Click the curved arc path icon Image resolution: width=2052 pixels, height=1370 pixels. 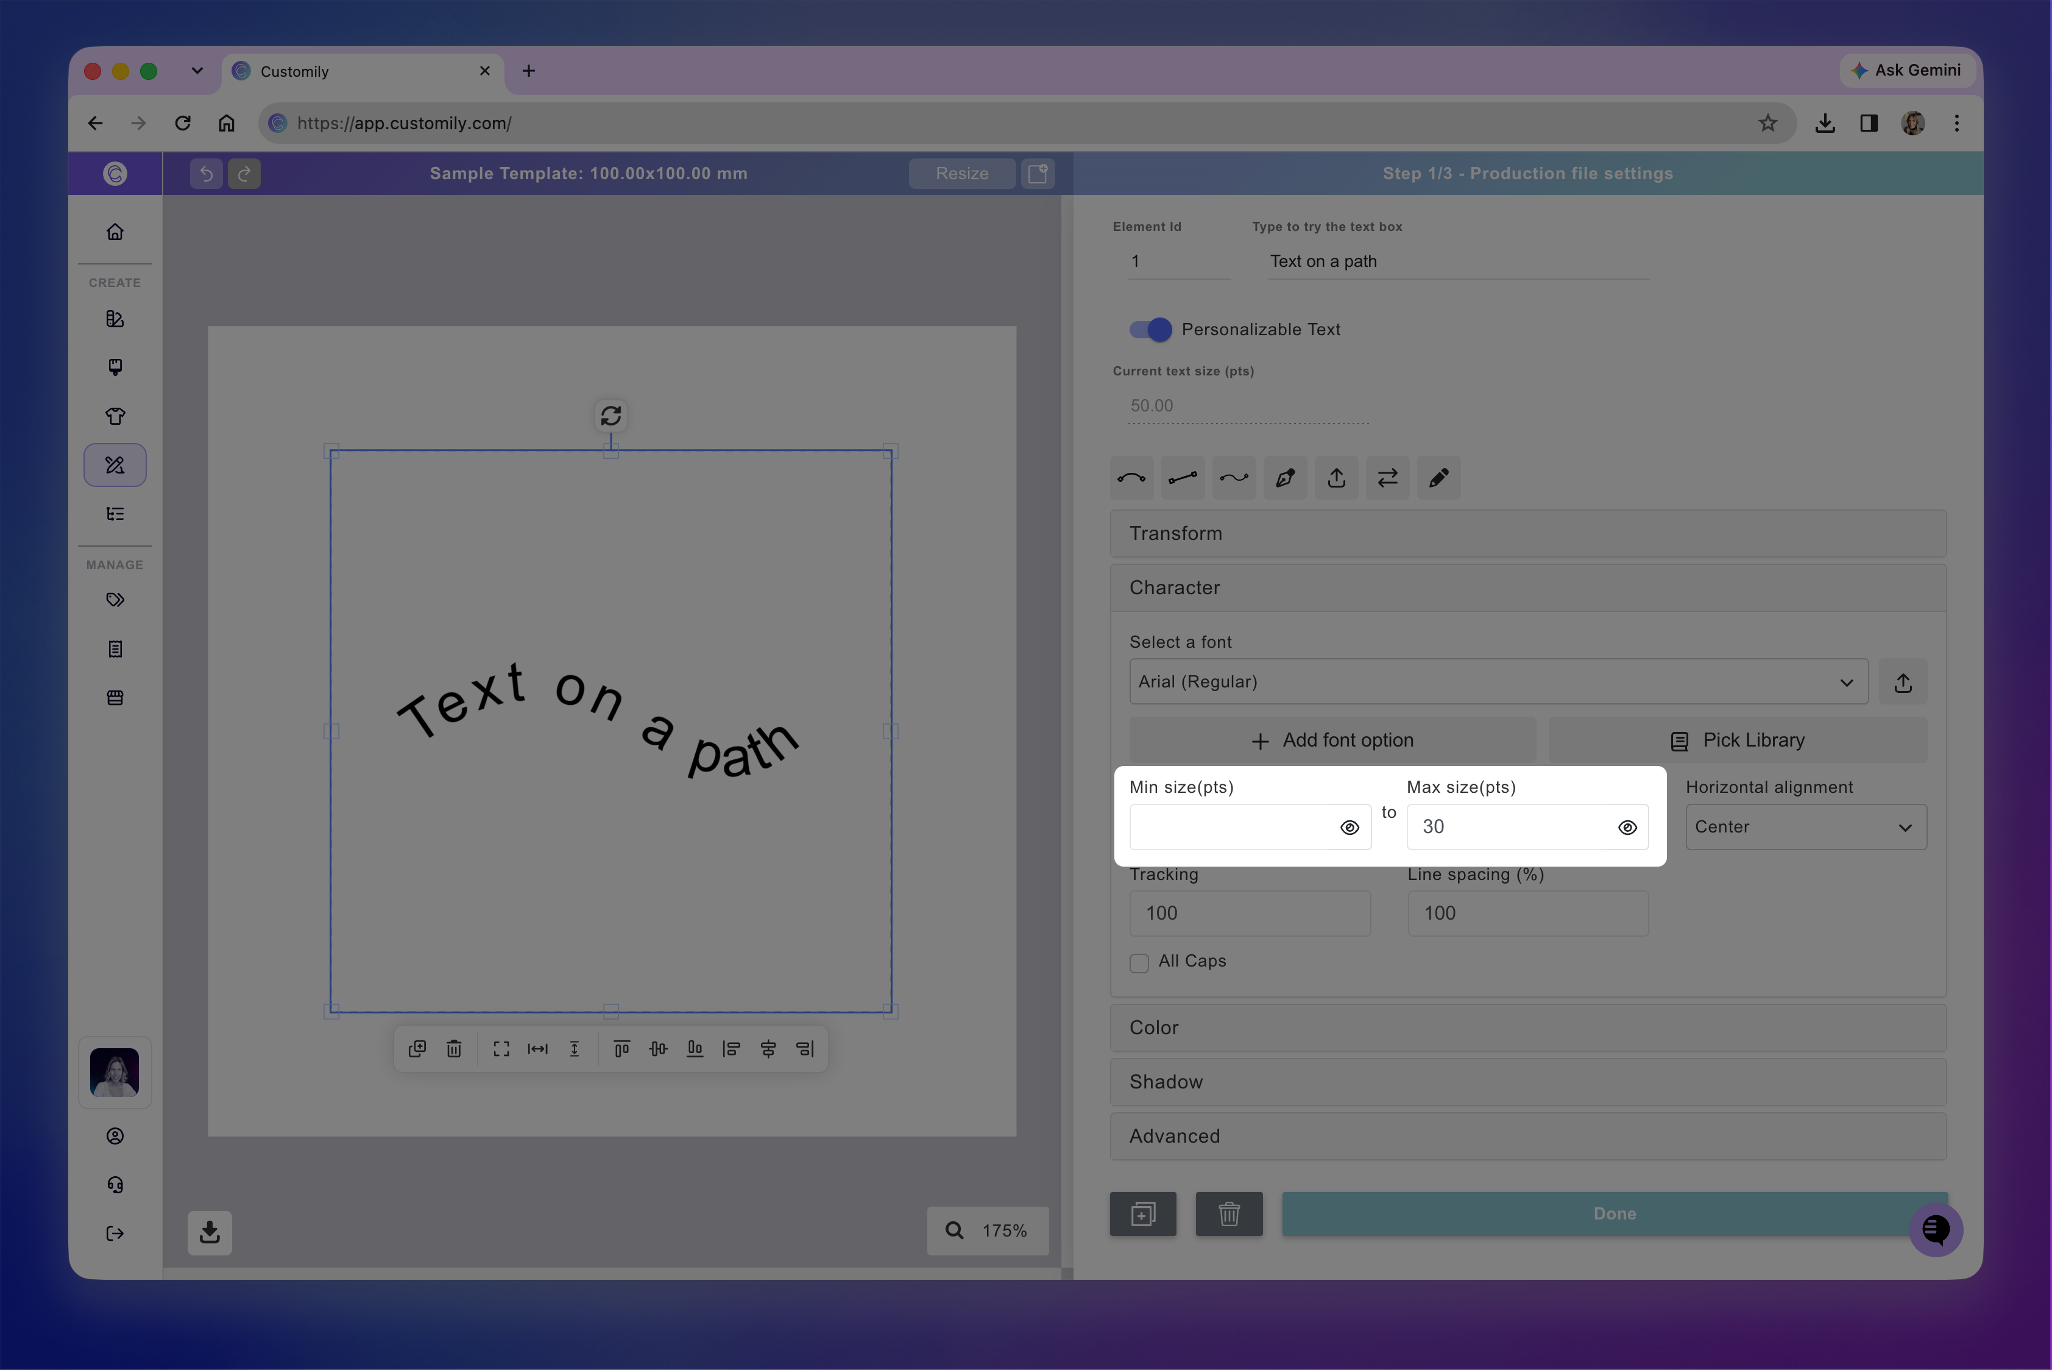coord(1131,478)
